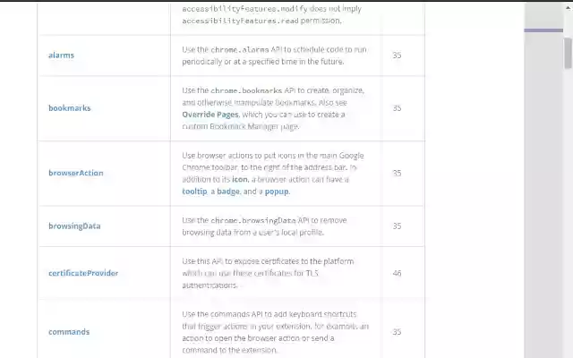
Task: Click the chrome.browsingData description text
Action: (x=264, y=226)
